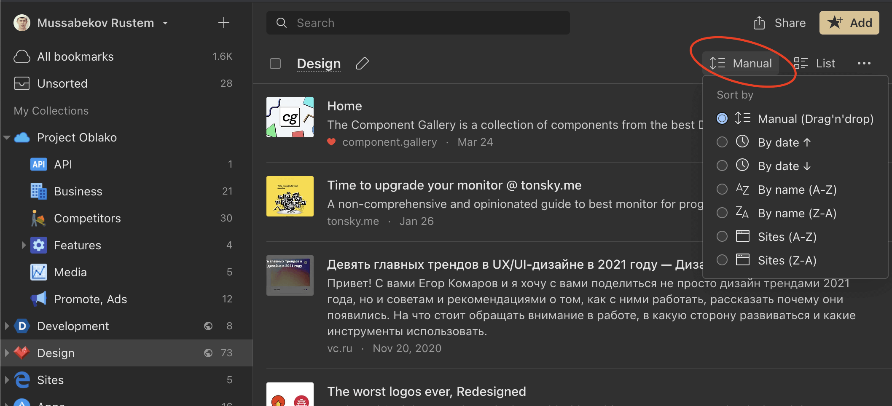Image resolution: width=892 pixels, height=406 pixels.
Task: Click the Development public globe icon
Action: (208, 326)
